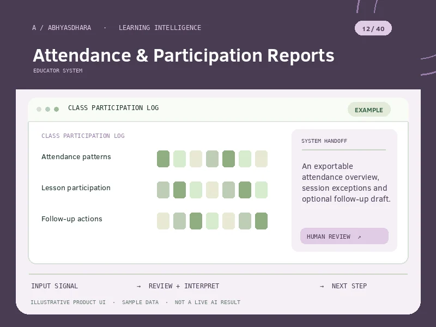Screen dimensions: 436x327
Task: Click the 'SYSTEM HANDOFF' heading
Action: click(x=324, y=141)
